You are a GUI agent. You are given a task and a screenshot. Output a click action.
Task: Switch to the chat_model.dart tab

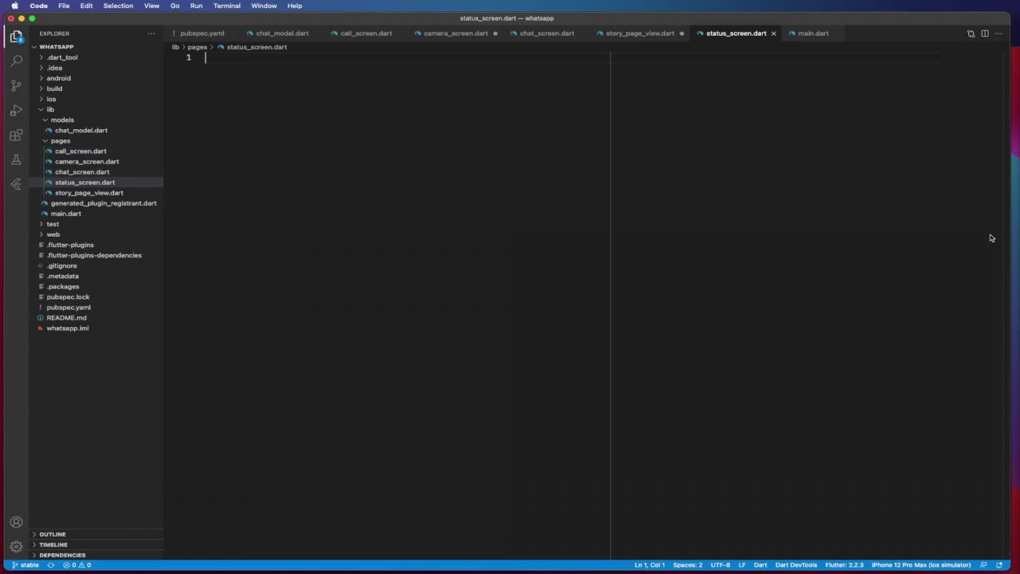282,33
